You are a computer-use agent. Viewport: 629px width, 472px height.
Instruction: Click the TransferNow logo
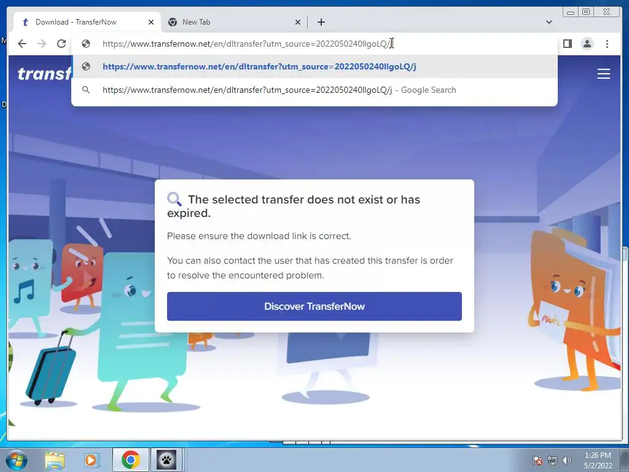tap(44, 74)
